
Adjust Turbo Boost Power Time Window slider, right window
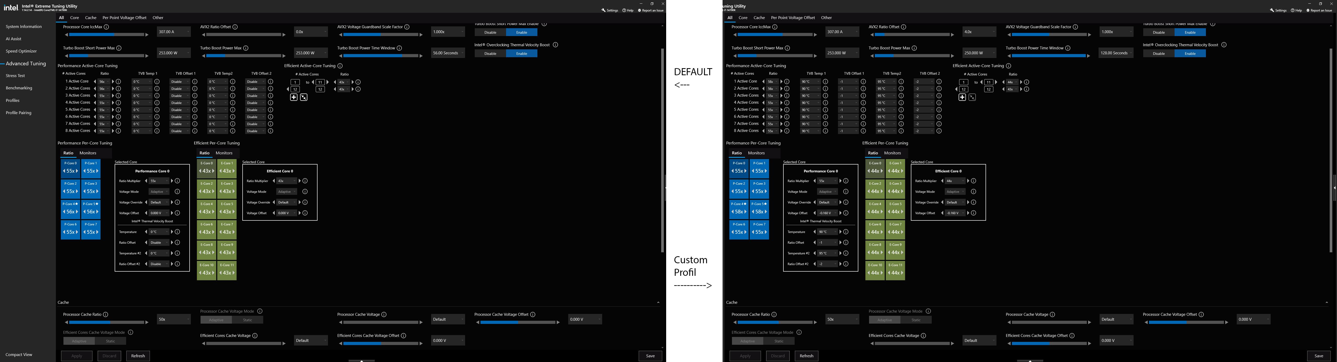point(1049,56)
